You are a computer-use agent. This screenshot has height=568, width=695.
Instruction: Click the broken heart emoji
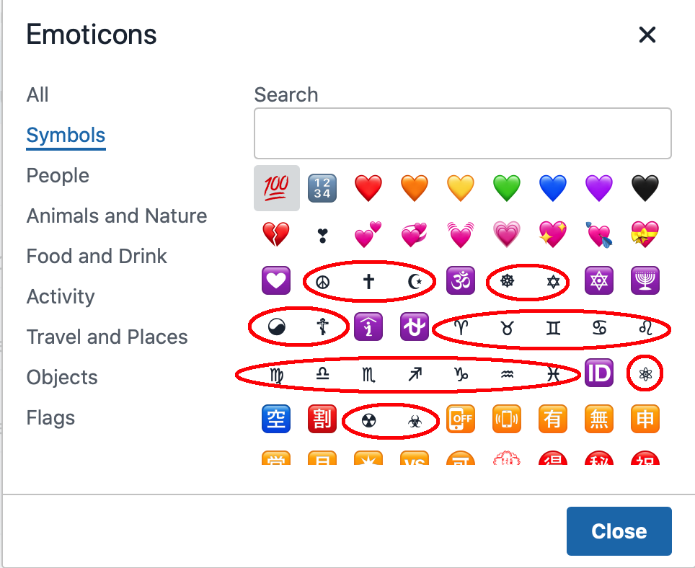coord(276,234)
